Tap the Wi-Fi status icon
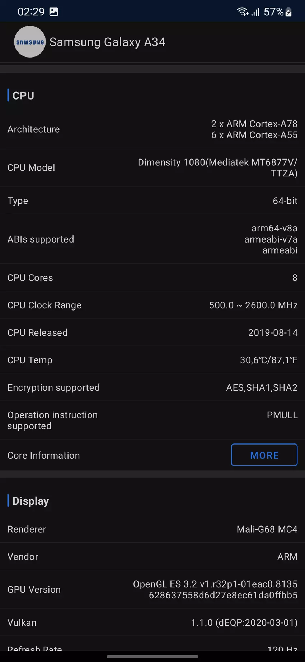305x662 pixels. tap(243, 12)
